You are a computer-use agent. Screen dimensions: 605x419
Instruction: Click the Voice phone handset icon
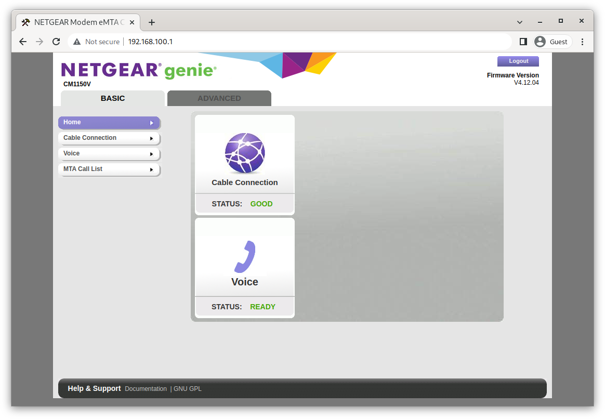[x=245, y=257]
